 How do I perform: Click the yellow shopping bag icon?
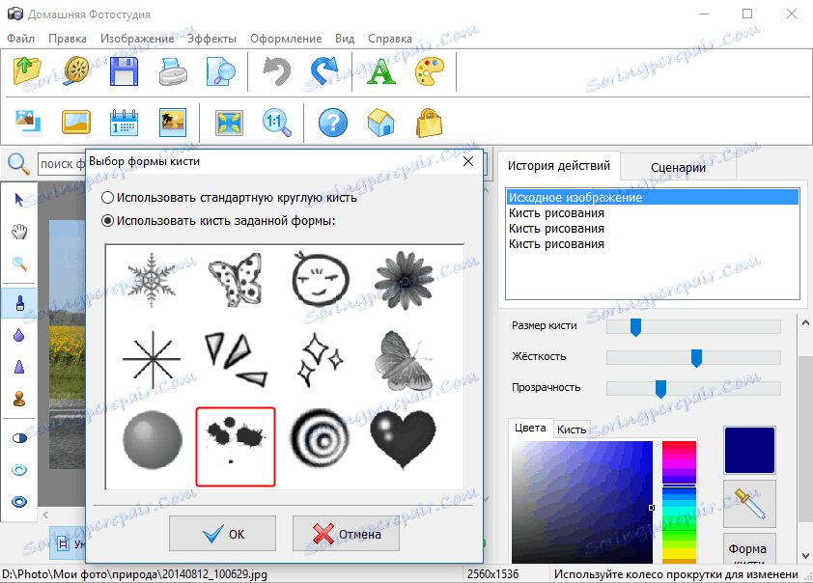click(x=430, y=123)
